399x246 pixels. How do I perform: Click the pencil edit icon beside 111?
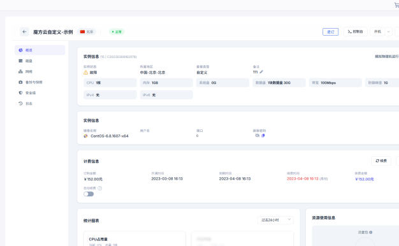[x=261, y=72]
